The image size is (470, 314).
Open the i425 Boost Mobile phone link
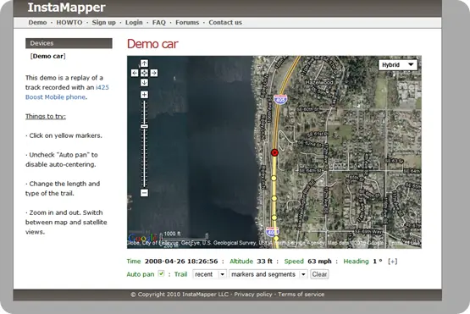click(x=67, y=92)
